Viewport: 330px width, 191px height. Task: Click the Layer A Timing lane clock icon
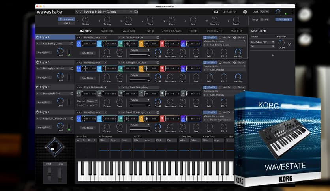click(x=79, y=43)
